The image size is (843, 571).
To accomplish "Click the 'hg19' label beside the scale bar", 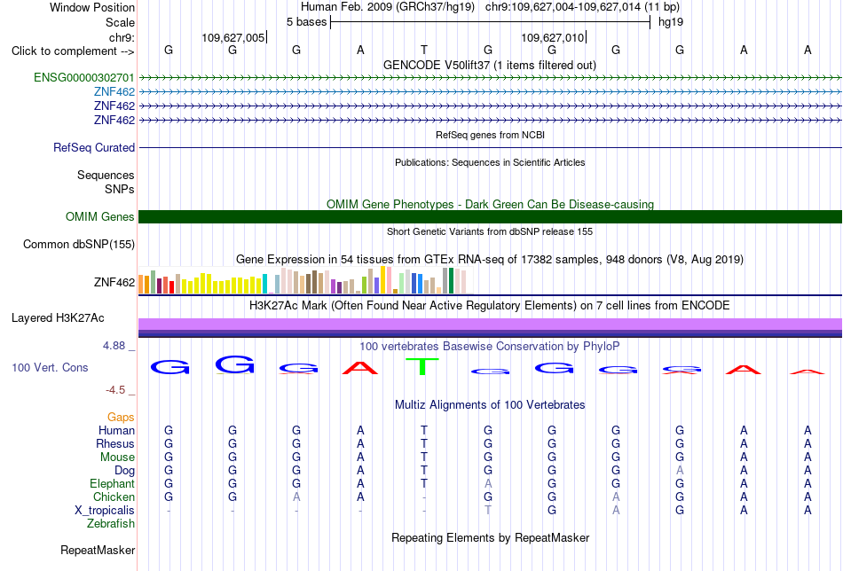I will click(671, 22).
